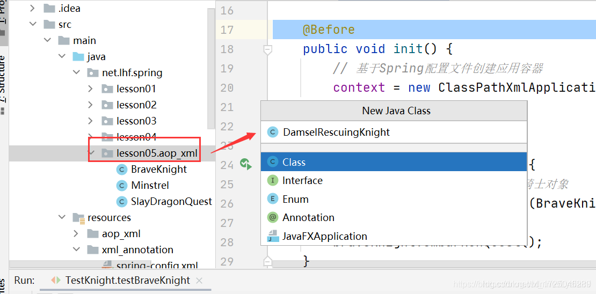Collapse the xml_annotation folder chevron
Image resolution: width=596 pixels, height=294 pixels.
coord(76,249)
